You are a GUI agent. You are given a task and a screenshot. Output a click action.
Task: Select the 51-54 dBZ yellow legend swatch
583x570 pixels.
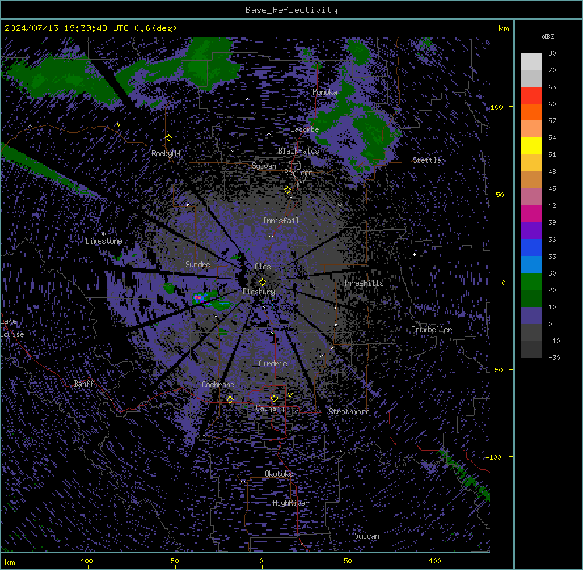[x=532, y=146]
